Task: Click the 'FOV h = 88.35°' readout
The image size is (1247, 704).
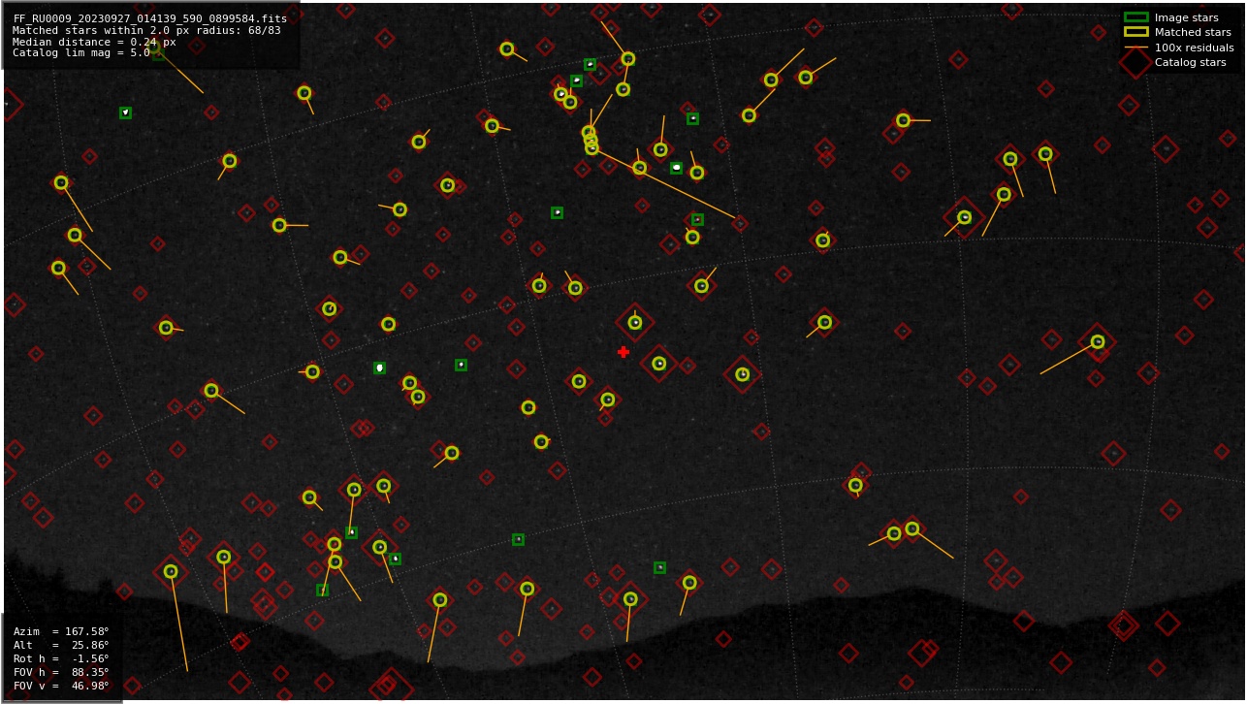Action: (61, 673)
